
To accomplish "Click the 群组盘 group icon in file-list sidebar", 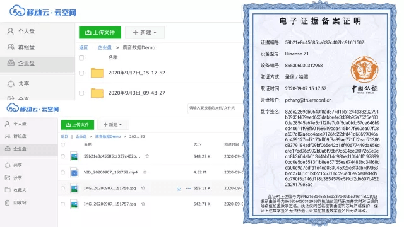I will 8,136.
